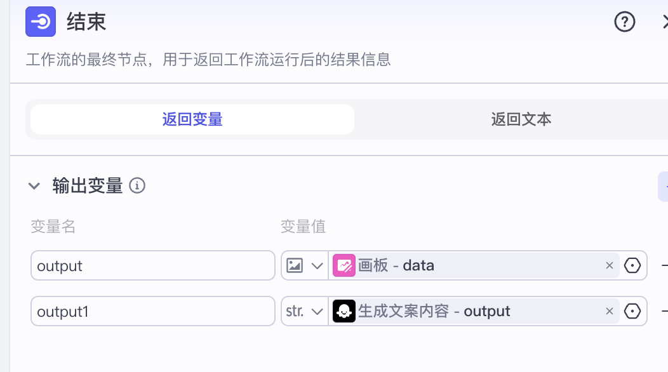Viewport: 668px width, 372px height.
Task: Click the pink canvas icon in data value
Action: (344, 265)
